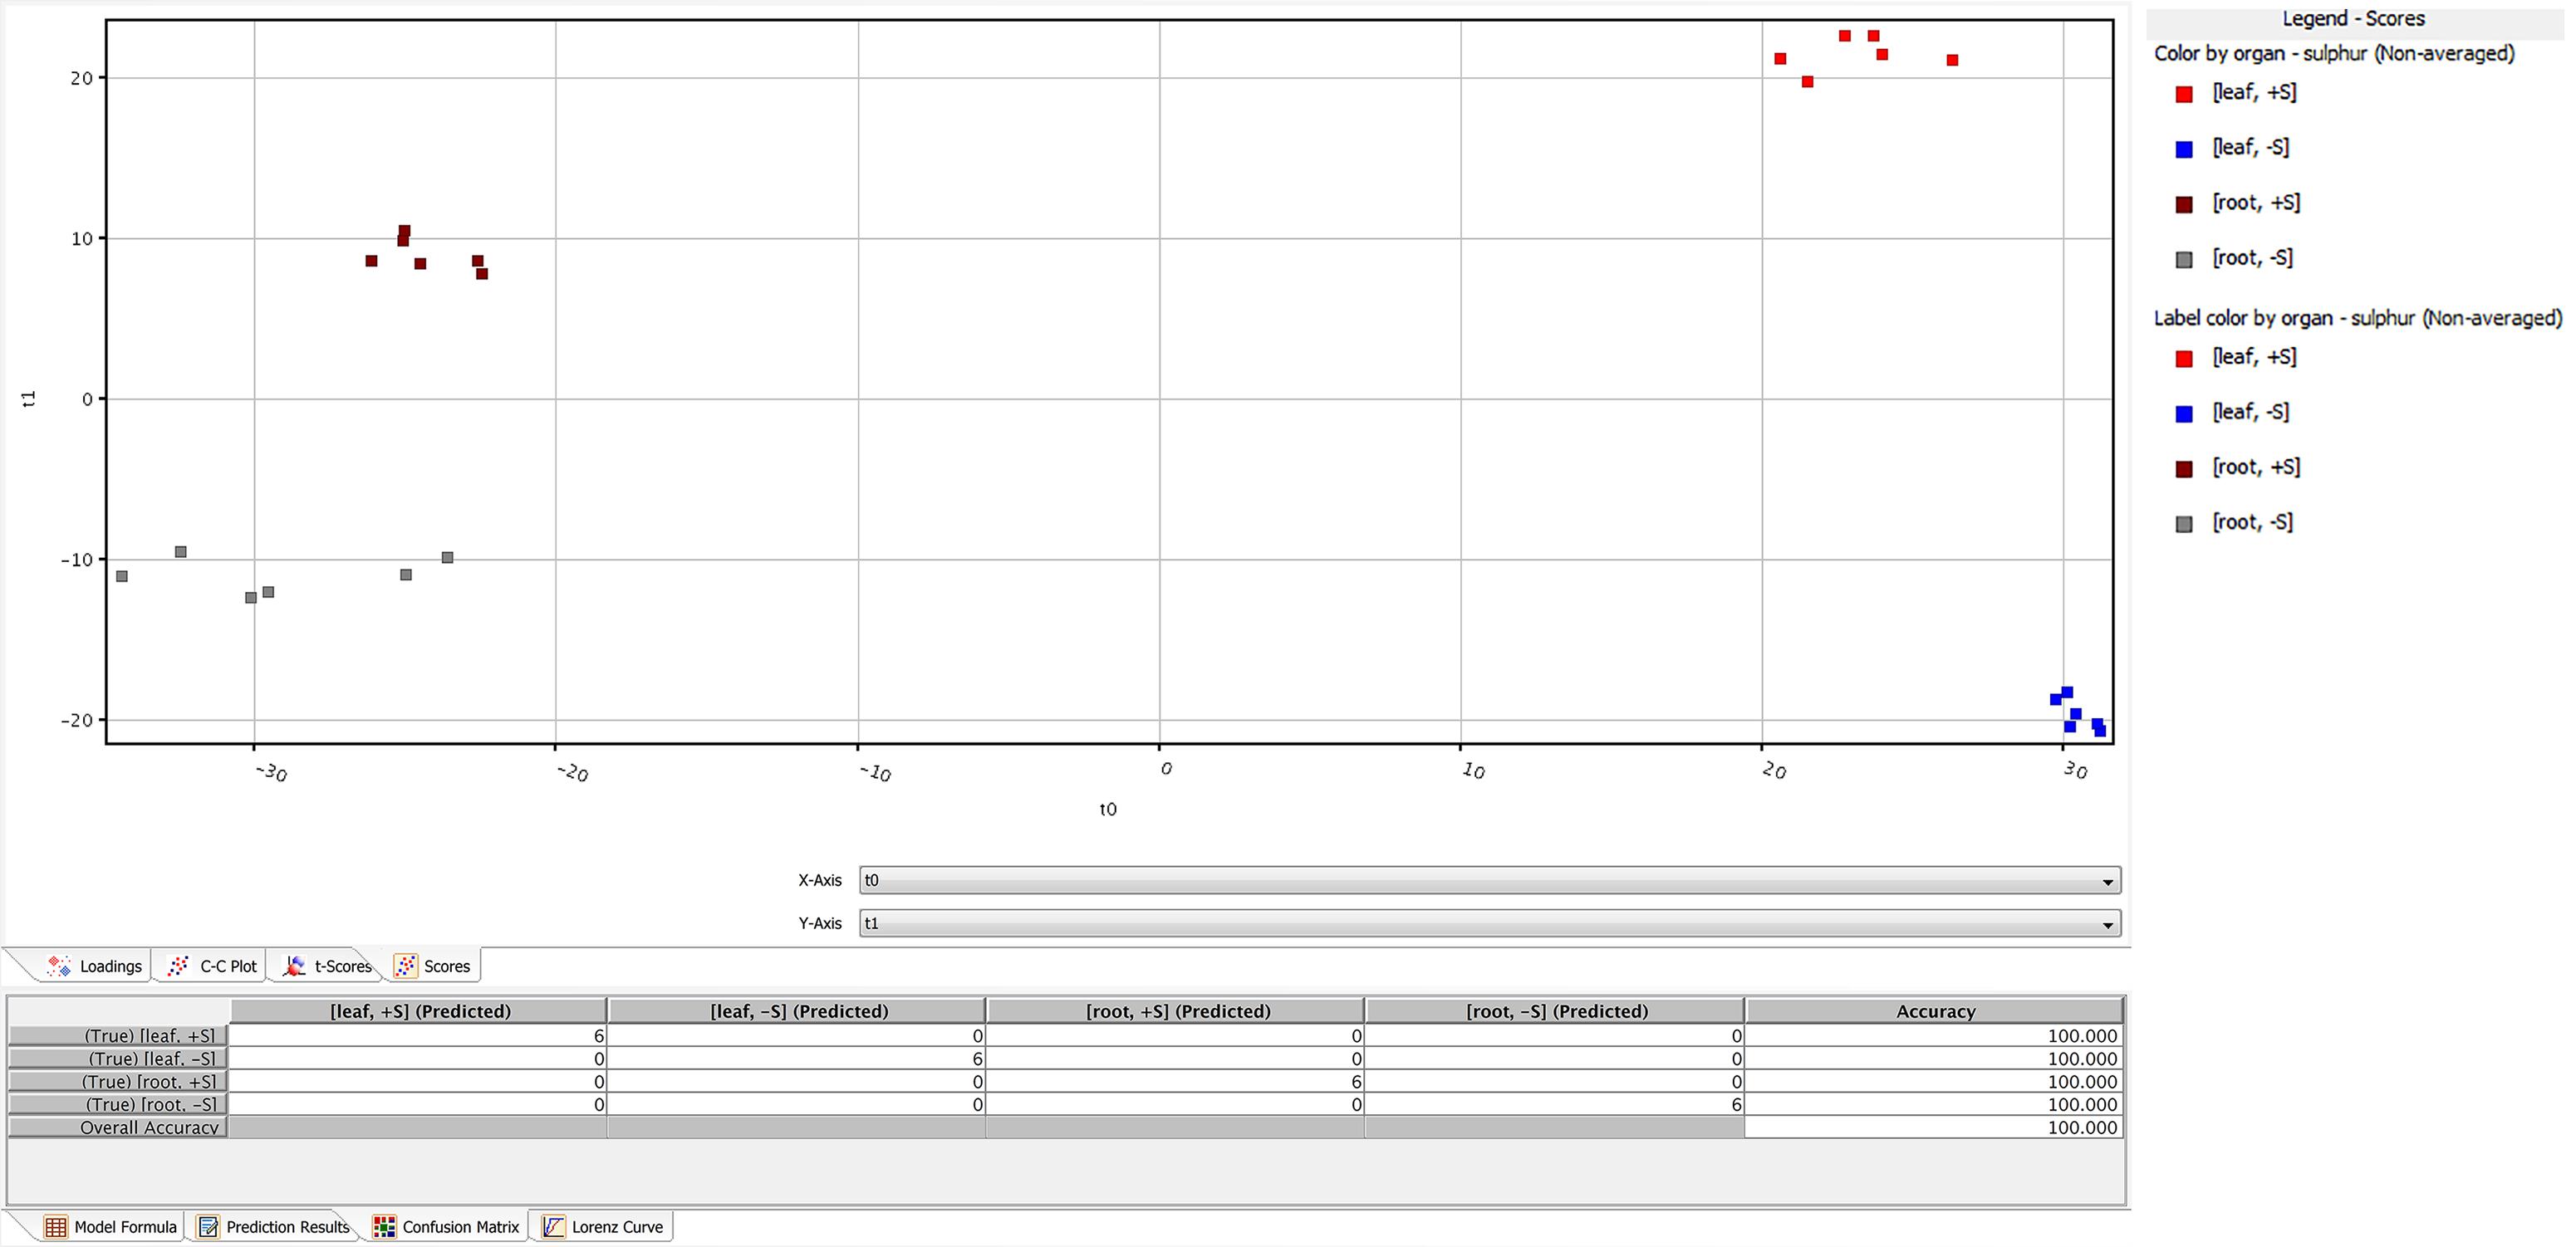Click the C-C Plot tab icon
The image size is (2576, 1247).
click(179, 966)
